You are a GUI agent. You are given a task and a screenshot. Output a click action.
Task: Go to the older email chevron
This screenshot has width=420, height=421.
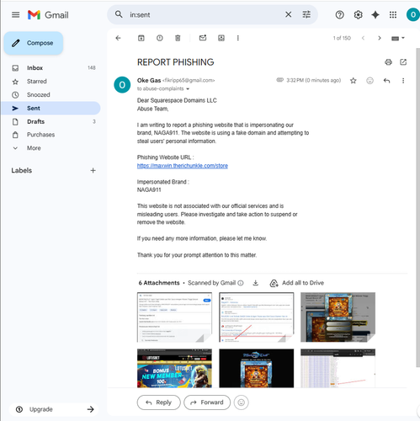click(380, 38)
